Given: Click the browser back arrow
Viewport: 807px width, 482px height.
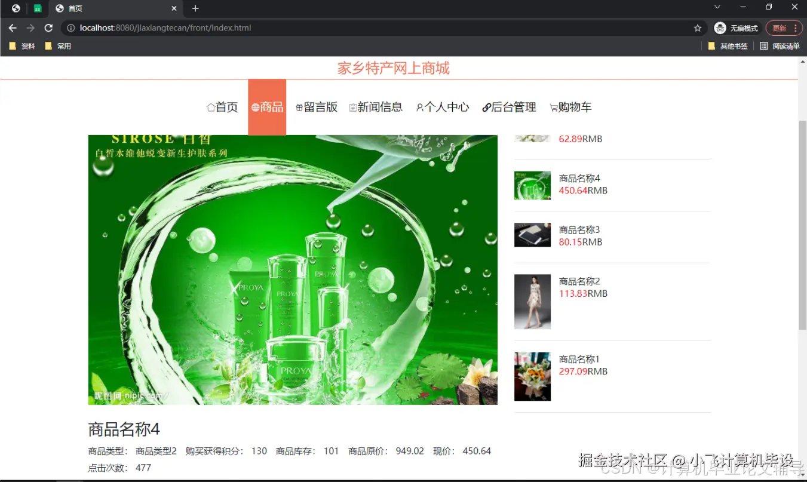Looking at the screenshot, I should tap(13, 27).
